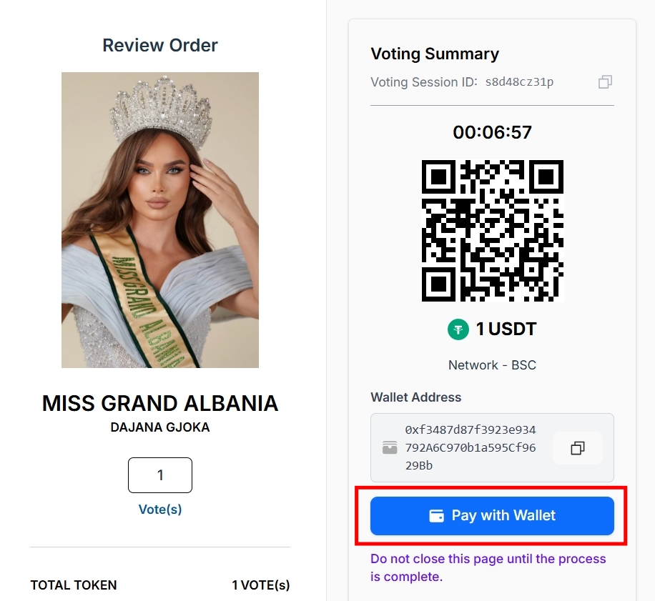Click the Network - BSC label
The image size is (655, 601).
point(492,365)
